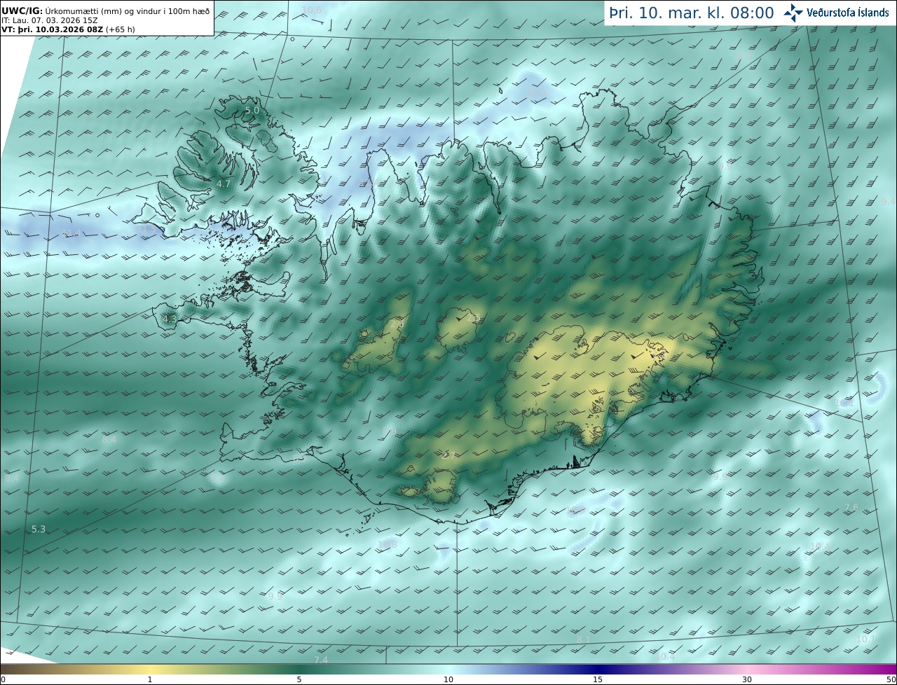Click the '8.1' value label on the map
Viewport: 897px width, 685px height.
583,640
